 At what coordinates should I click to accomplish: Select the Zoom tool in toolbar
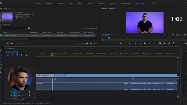coord(1,72)
